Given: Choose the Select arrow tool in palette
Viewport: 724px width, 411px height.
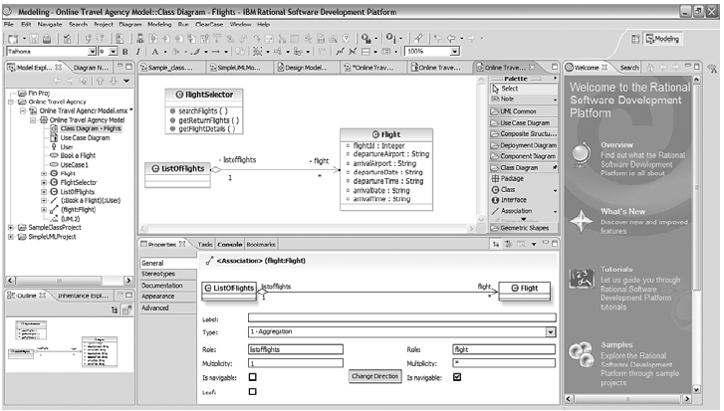Looking at the screenshot, I should (523, 89).
